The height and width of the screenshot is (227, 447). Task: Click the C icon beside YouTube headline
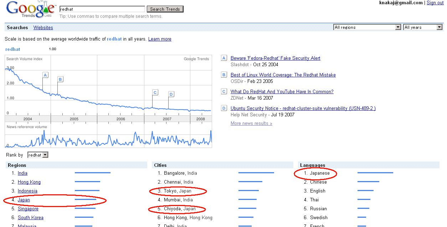224,91
